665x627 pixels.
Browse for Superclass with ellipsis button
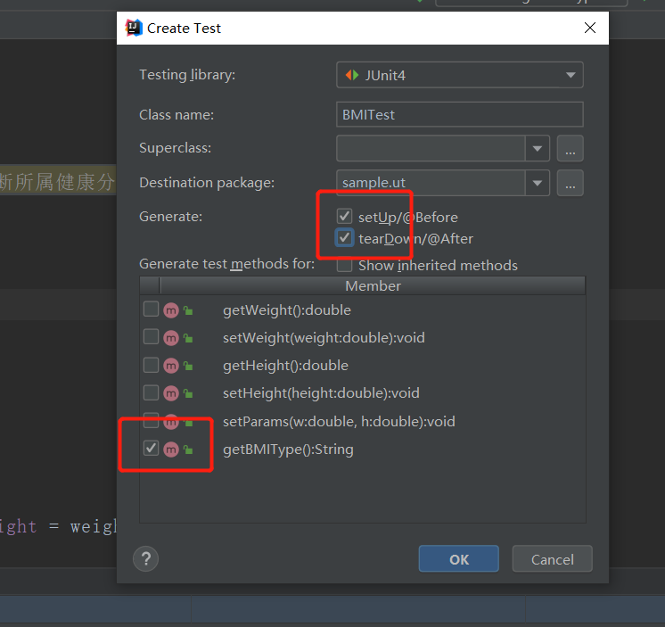click(570, 148)
